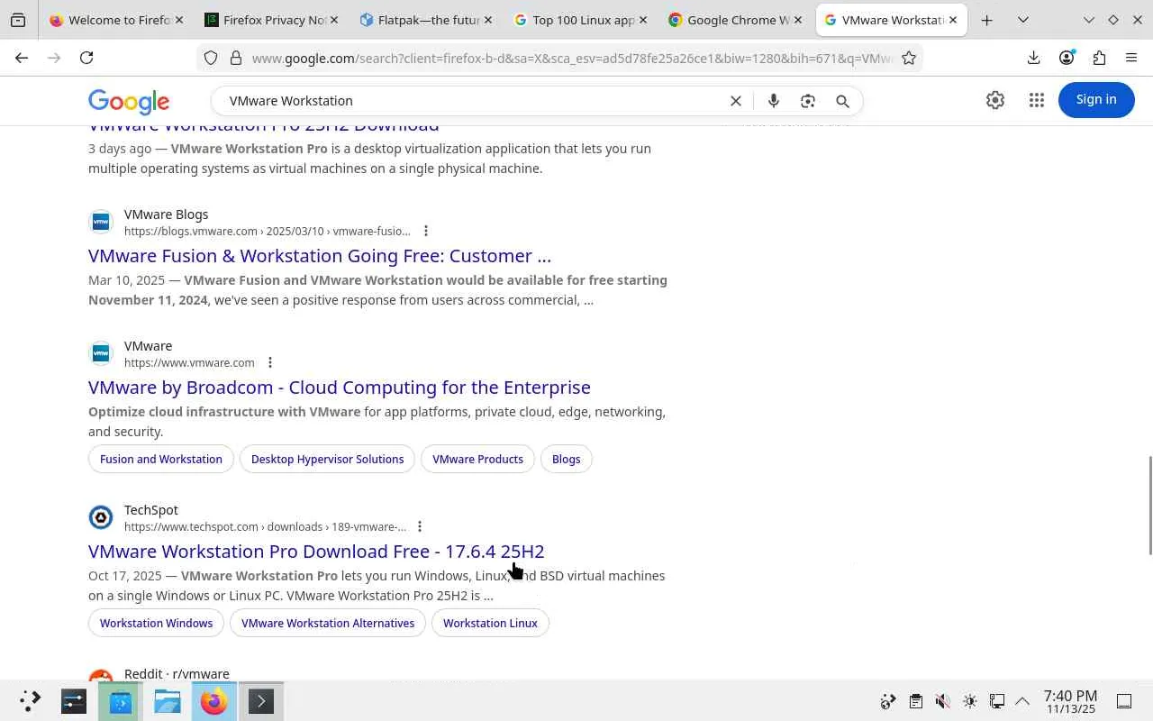Open the clipboard tray icon
Screen dimensions: 1153x721
(915, 701)
